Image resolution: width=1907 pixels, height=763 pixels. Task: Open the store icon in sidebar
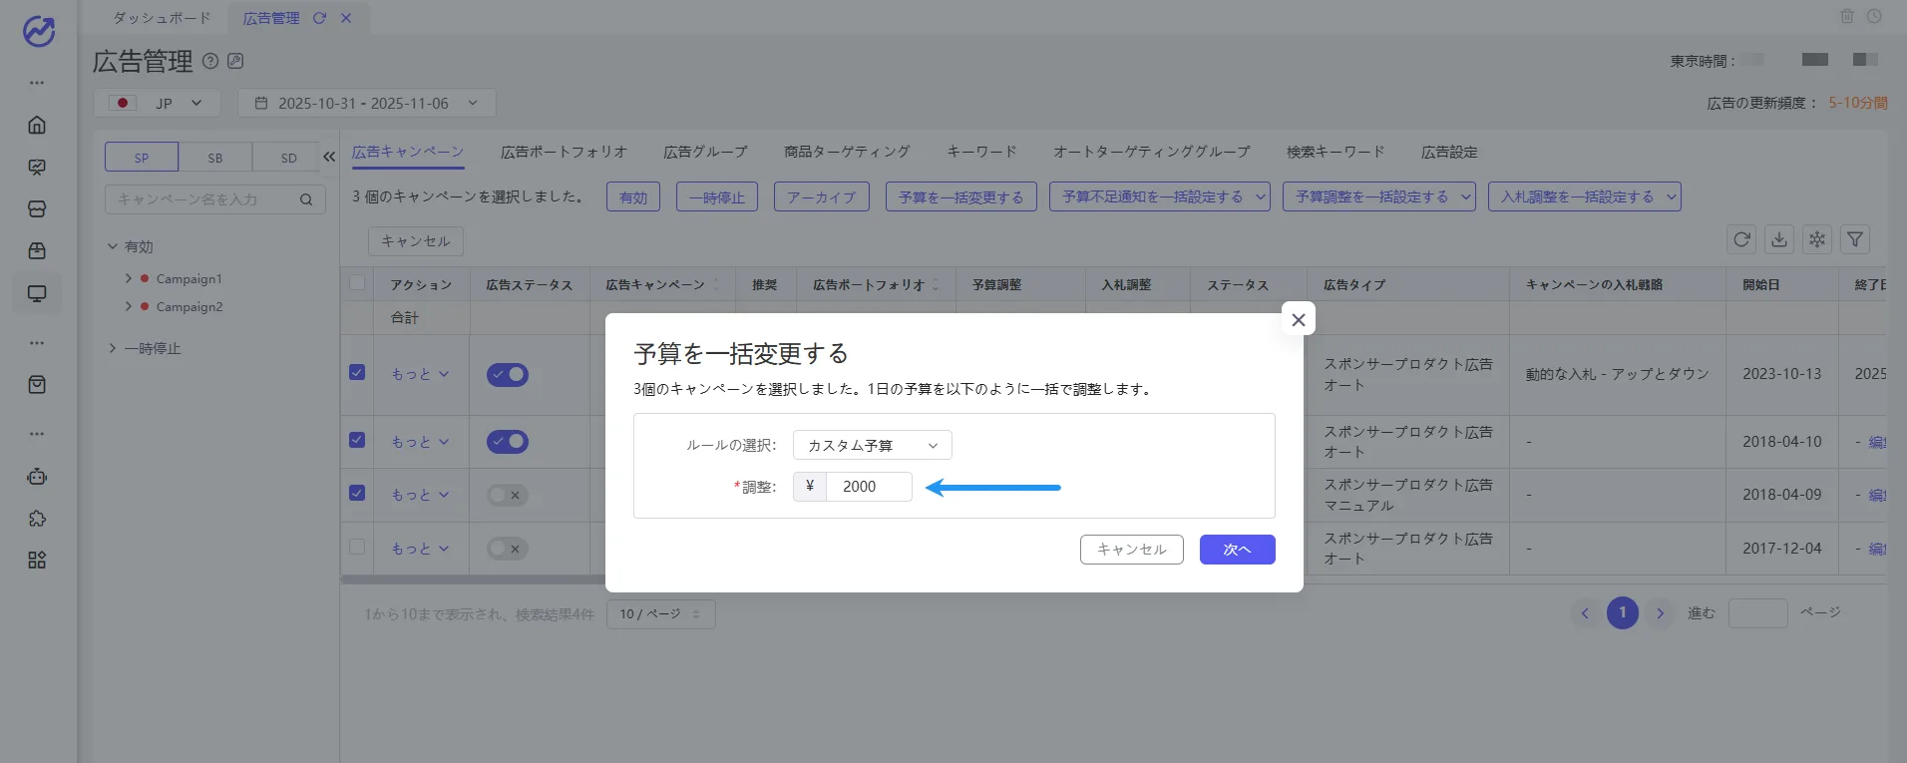(37, 208)
